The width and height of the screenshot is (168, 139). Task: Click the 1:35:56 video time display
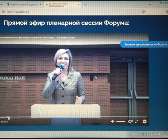[x=4, y=122]
